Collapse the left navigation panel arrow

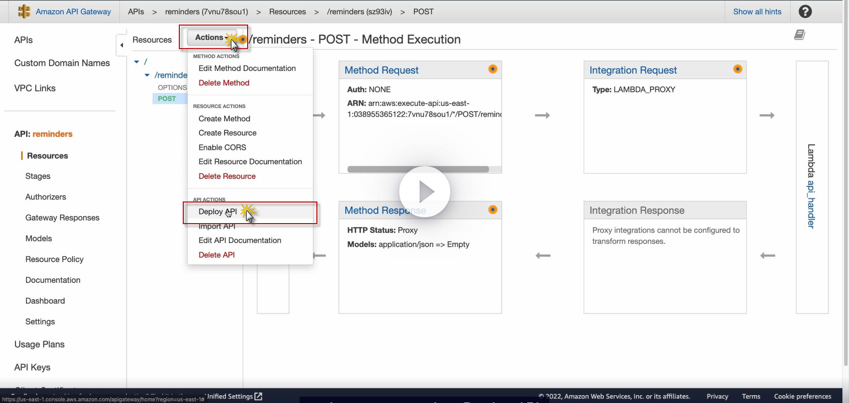(x=121, y=45)
